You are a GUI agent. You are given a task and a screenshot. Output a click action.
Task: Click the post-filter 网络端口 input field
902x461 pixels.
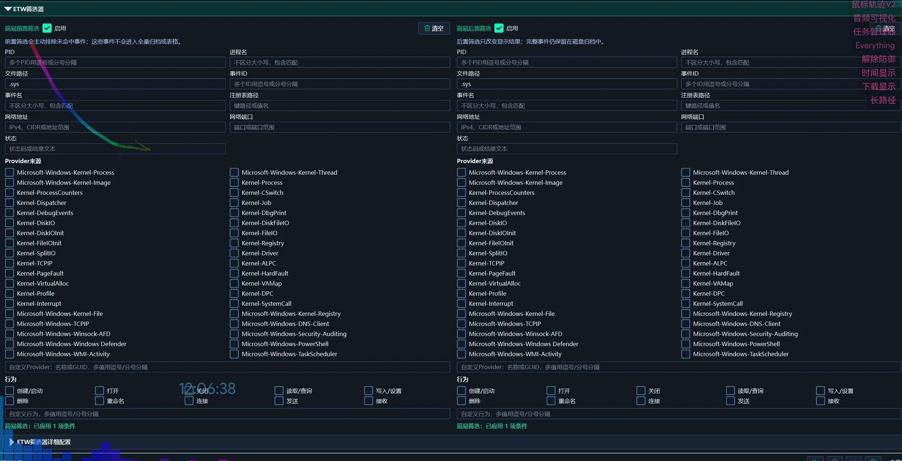[x=791, y=127]
